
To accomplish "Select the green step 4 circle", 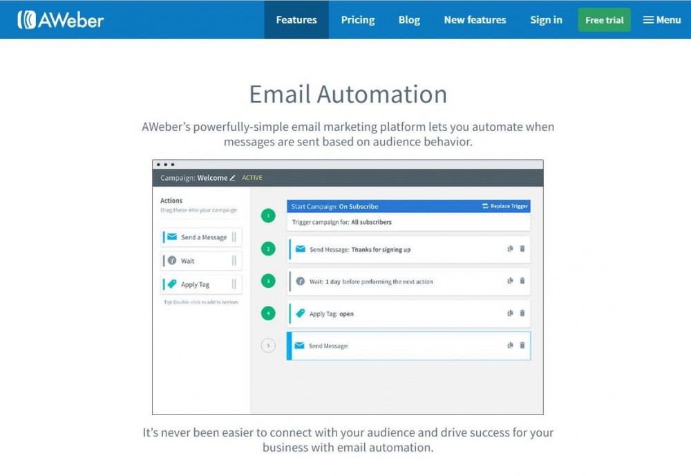I will pos(268,313).
